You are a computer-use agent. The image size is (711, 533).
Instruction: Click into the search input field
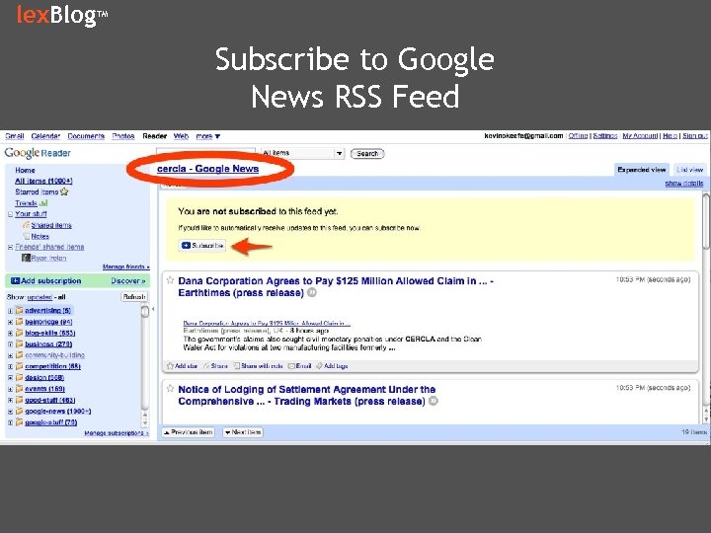205,153
